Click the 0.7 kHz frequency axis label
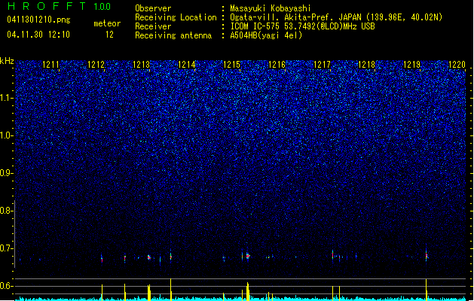This screenshot has height=301, width=474. click(x=7, y=248)
